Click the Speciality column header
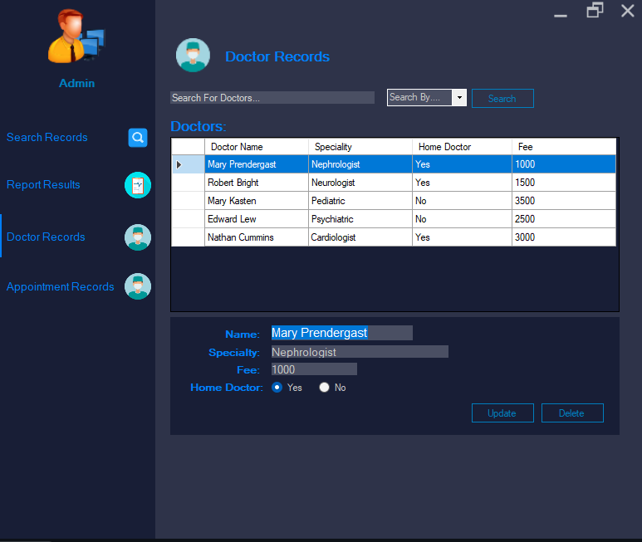The image size is (642, 542). 360,147
